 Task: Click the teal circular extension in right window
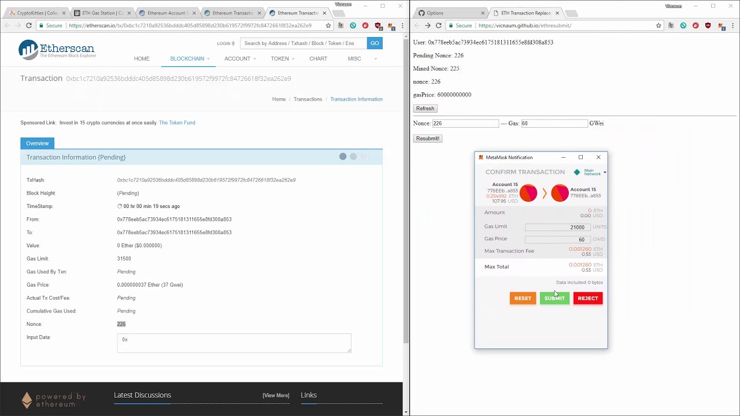[x=683, y=25]
